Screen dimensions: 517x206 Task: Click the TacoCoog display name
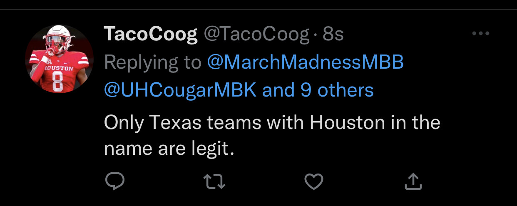pyautogui.click(x=151, y=35)
